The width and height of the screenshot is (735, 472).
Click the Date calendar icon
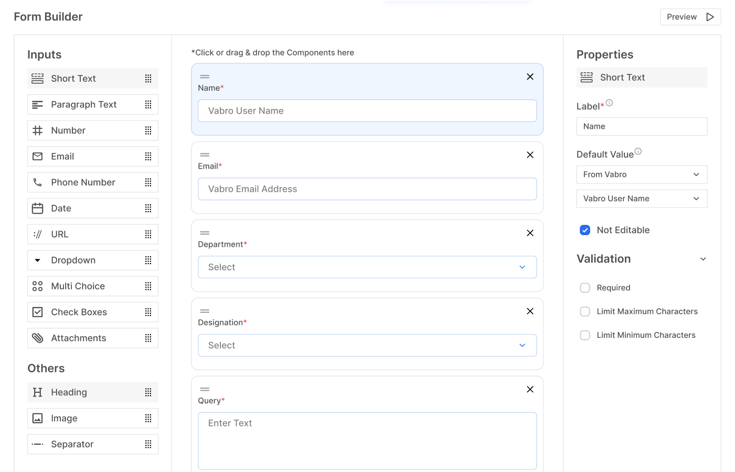[37, 208]
